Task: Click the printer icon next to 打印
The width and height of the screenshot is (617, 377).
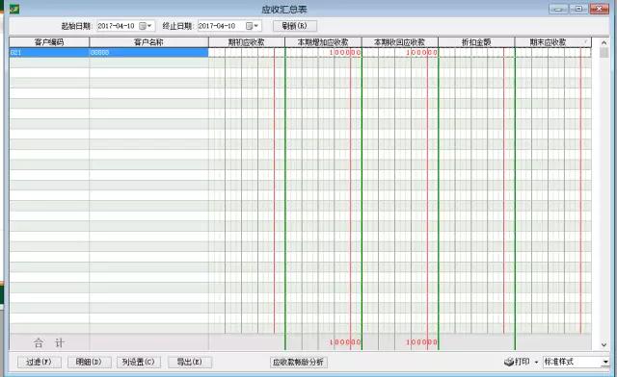Action: 508,362
